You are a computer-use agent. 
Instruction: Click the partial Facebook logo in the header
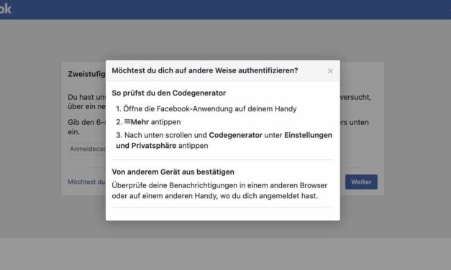click(6, 9)
